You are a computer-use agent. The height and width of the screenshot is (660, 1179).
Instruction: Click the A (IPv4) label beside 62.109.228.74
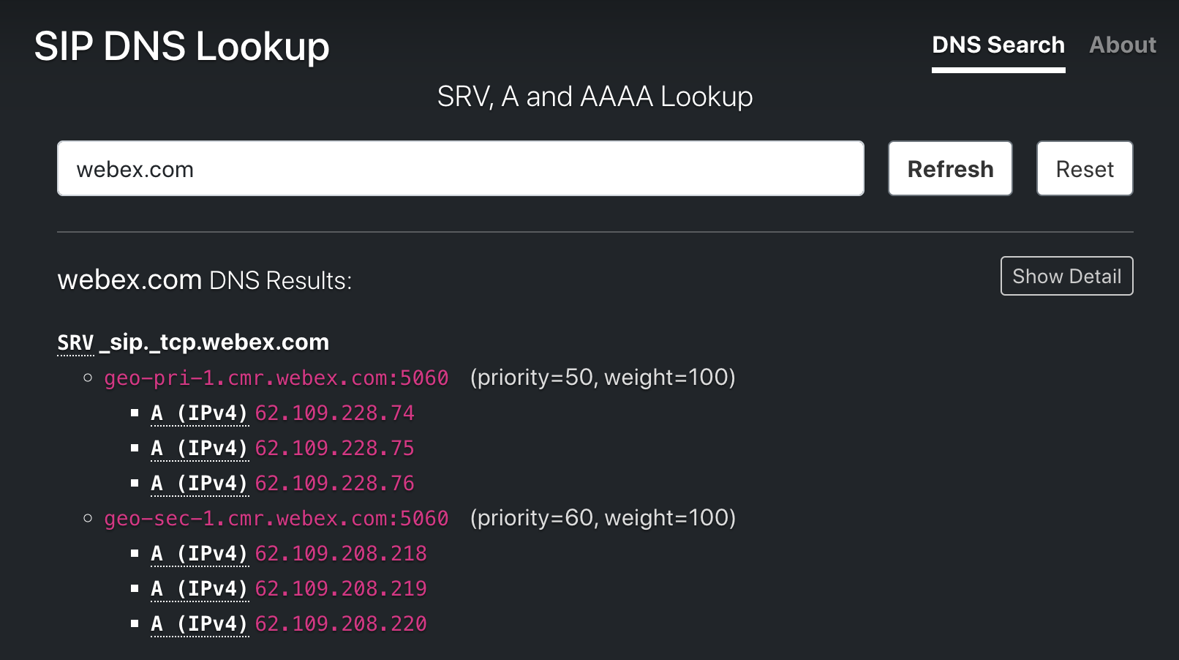(199, 413)
